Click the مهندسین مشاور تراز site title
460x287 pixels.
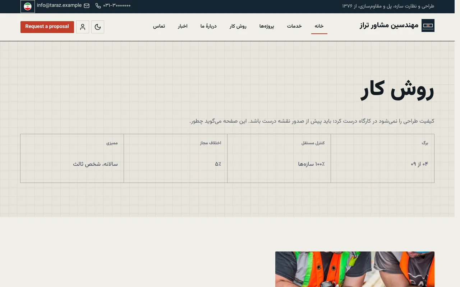click(x=389, y=25)
